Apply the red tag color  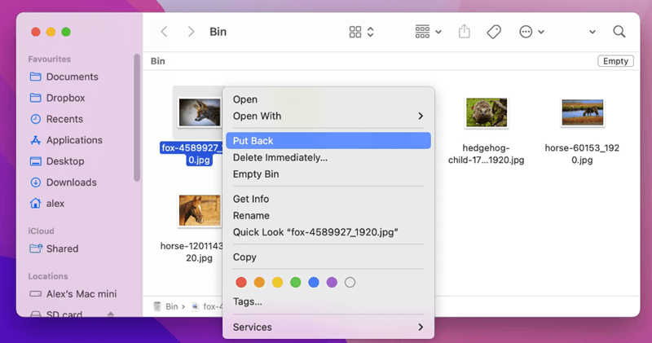coord(241,283)
